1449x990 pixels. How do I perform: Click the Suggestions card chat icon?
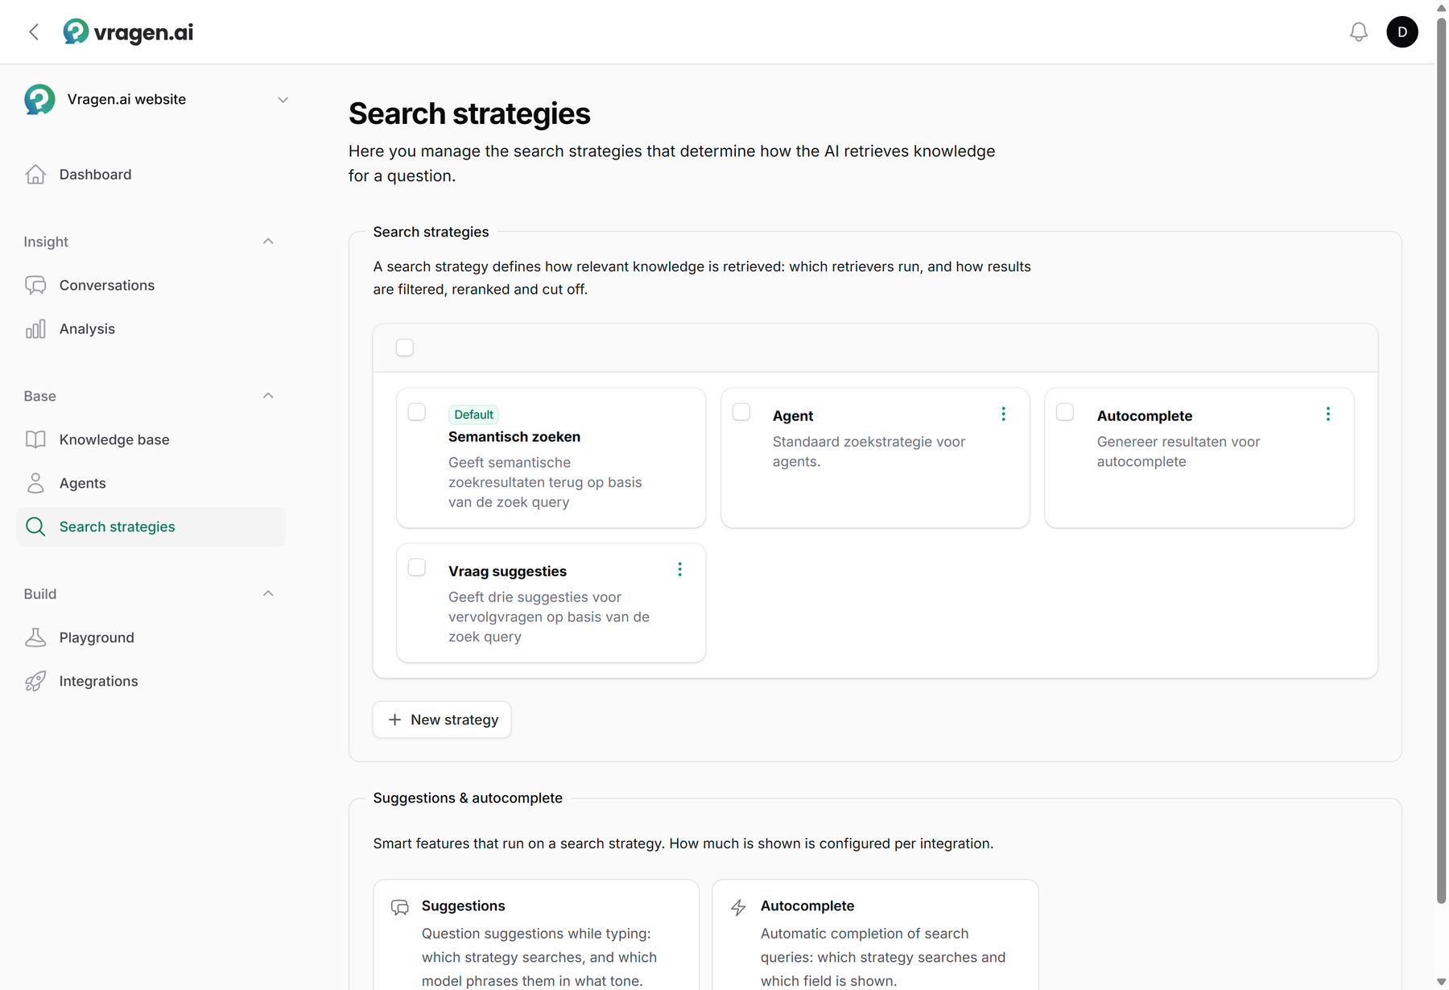tap(400, 907)
